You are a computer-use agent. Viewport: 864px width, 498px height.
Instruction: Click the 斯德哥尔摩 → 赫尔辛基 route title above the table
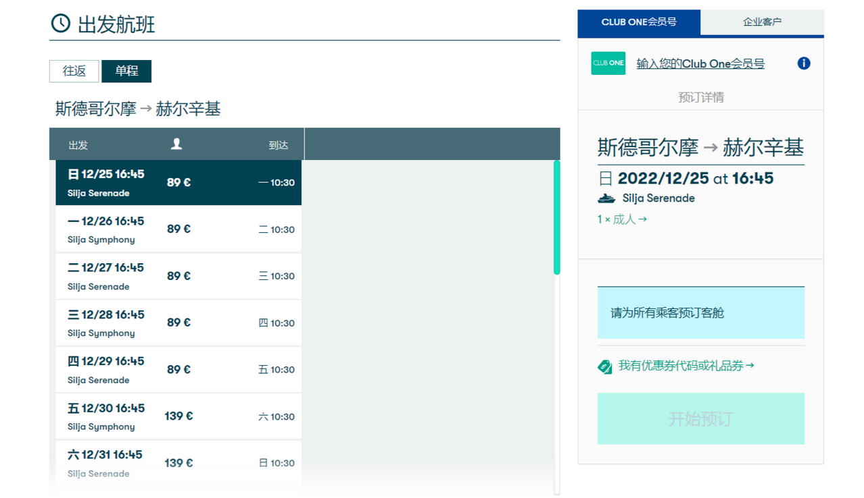click(138, 109)
